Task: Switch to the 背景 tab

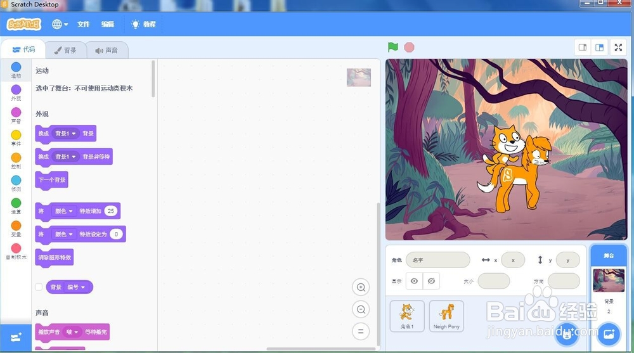Action: coord(65,50)
